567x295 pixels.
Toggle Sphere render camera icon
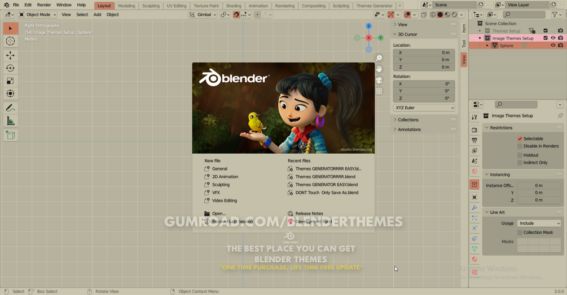point(560,46)
